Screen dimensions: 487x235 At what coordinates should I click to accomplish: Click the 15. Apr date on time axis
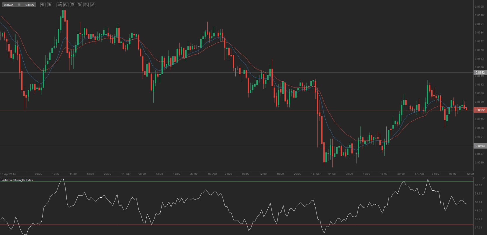(212, 174)
